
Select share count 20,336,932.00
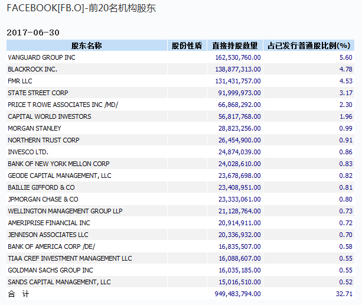[x=239, y=235]
